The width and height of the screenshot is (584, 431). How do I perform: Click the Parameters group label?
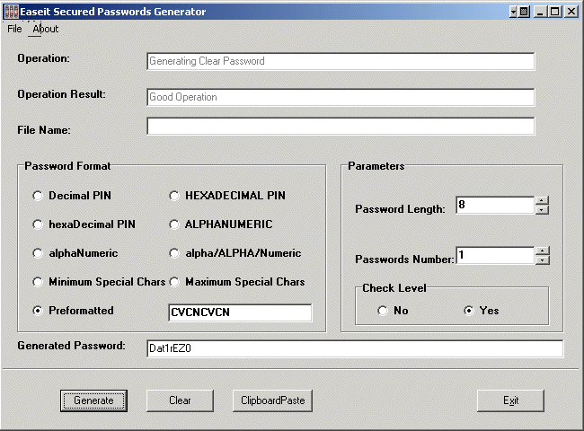click(x=376, y=166)
